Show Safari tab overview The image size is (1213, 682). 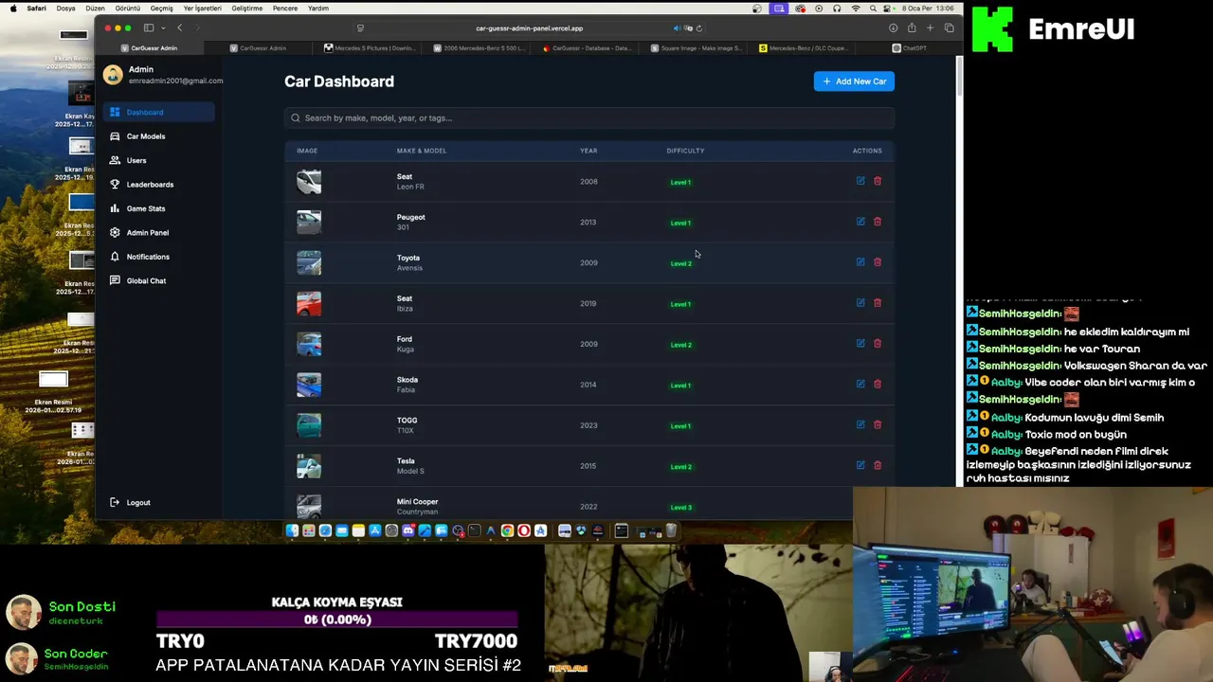click(949, 28)
